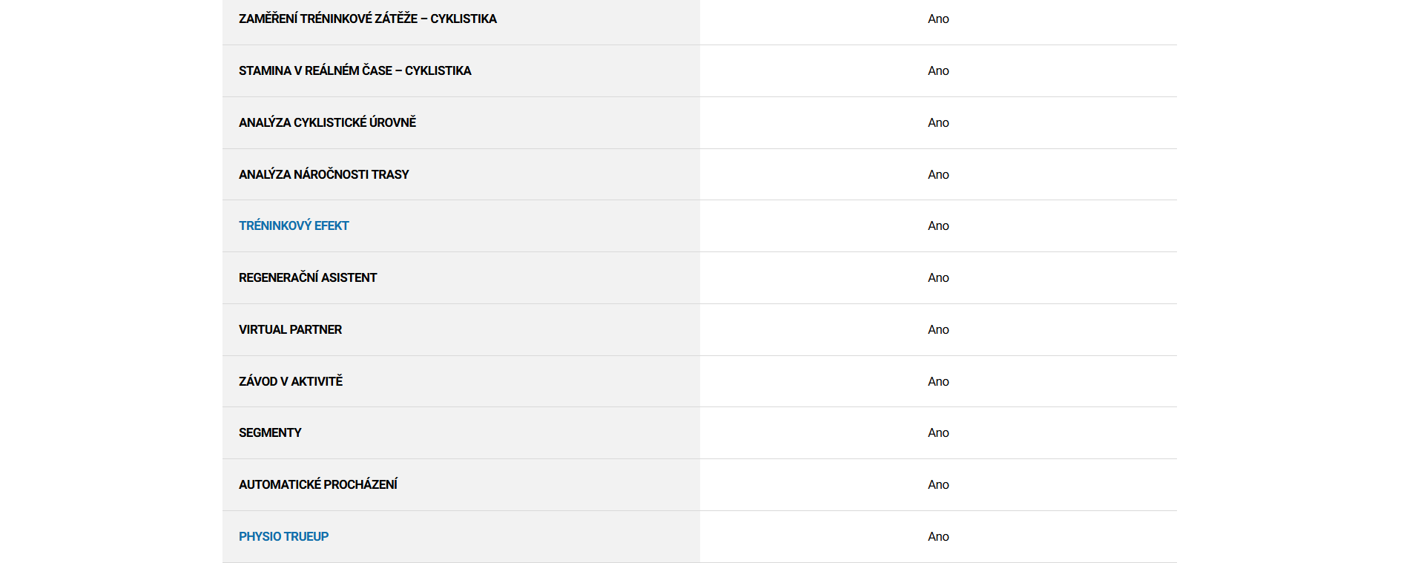Click the Ano value for STAMINA V REÁLNÉM ČASE
The image size is (1401, 563).
(938, 70)
